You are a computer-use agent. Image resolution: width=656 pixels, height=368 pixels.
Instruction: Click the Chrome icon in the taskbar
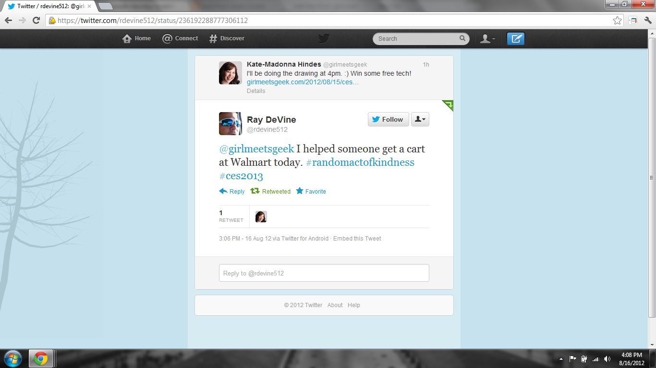point(41,358)
